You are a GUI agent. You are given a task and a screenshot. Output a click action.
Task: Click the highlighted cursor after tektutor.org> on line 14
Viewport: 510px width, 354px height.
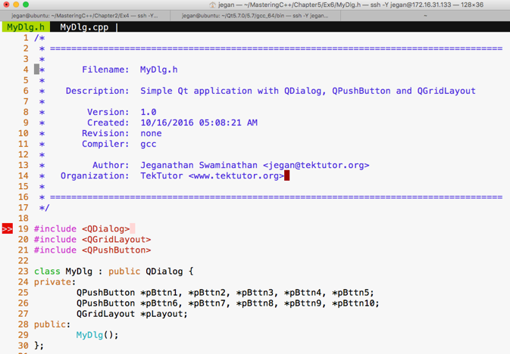[287, 175]
